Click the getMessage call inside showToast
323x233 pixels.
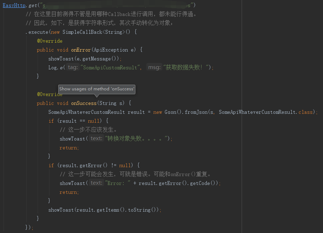click(96, 58)
